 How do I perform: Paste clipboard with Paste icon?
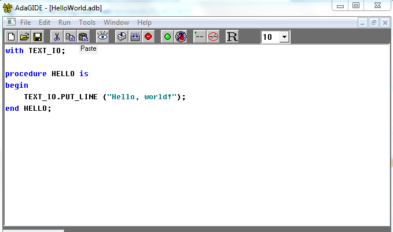tap(83, 37)
